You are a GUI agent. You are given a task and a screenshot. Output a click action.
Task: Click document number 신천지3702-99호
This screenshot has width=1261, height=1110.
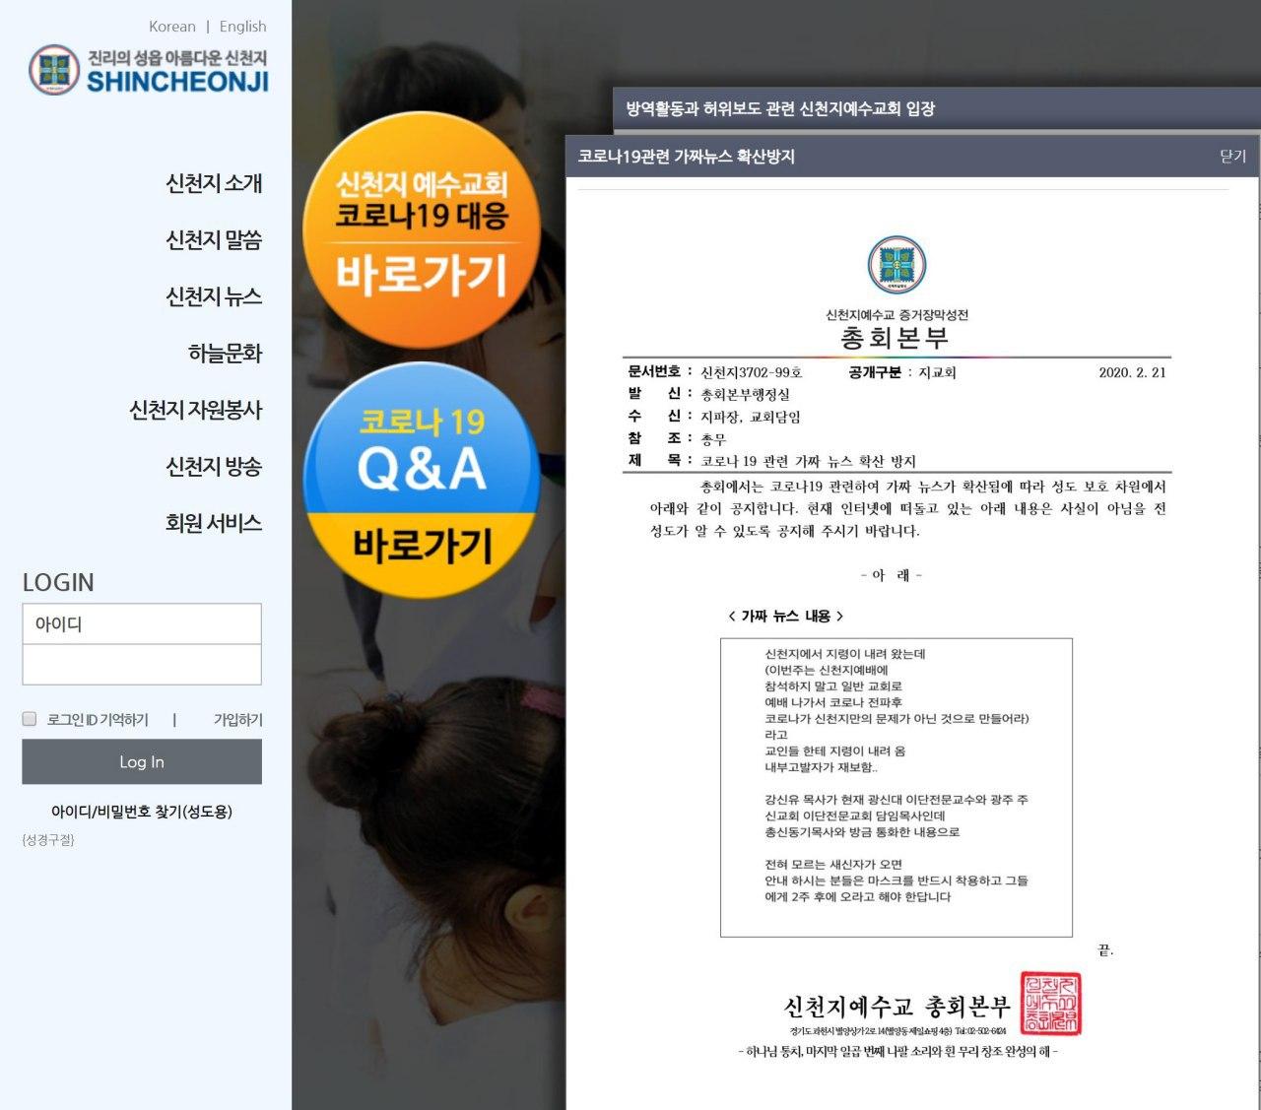(752, 372)
